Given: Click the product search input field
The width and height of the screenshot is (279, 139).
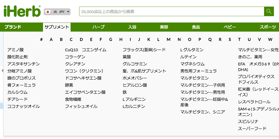Looking at the screenshot, I should [x=172, y=11].
